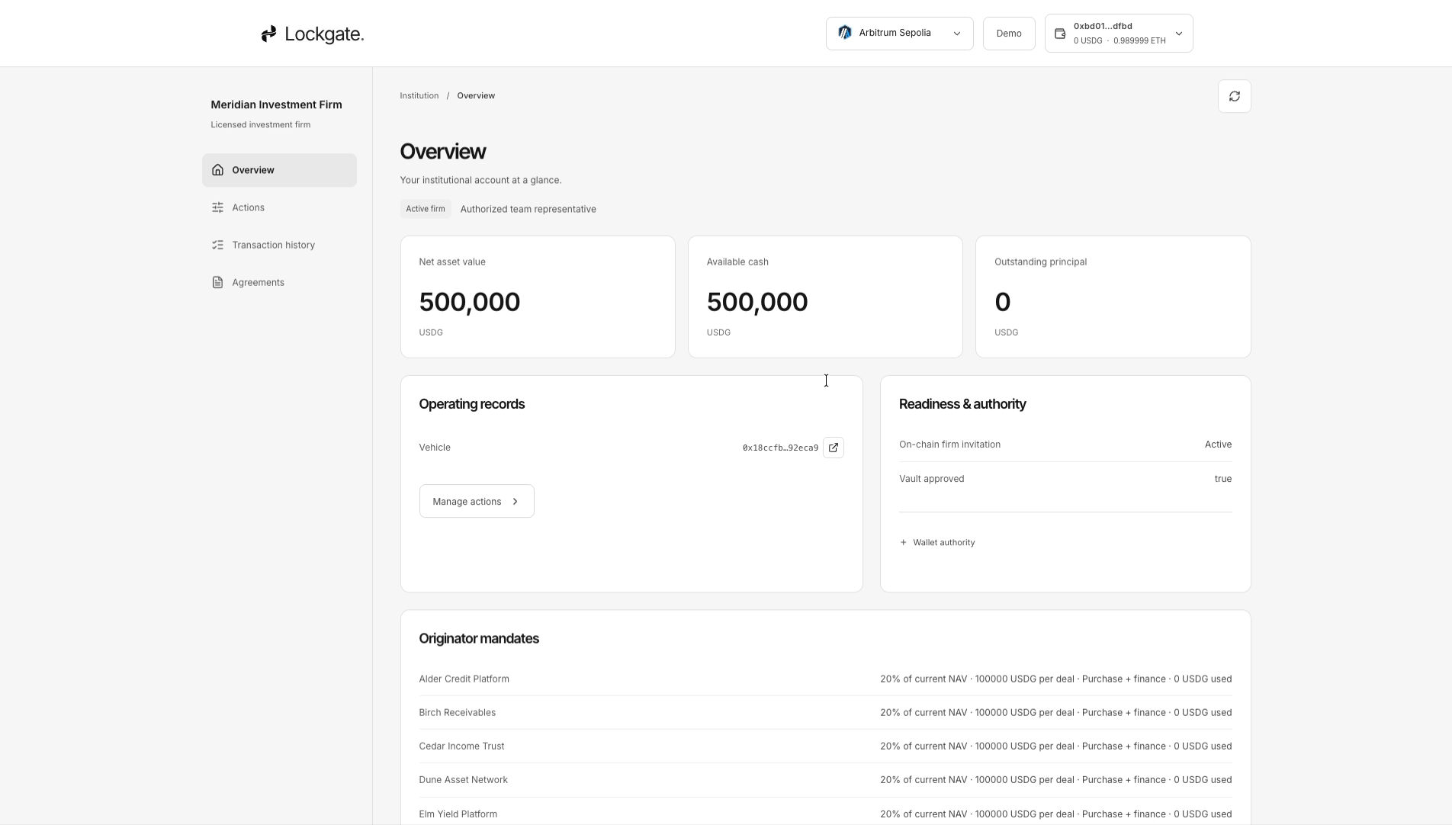Click the Active firm badge
Screen dimensions: 1452x825
[425, 209]
